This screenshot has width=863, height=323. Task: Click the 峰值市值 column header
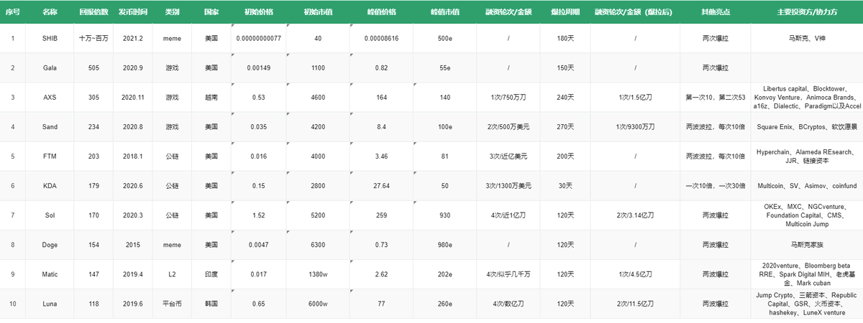(x=444, y=12)
